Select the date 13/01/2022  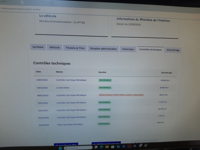(x=43, y=103)
